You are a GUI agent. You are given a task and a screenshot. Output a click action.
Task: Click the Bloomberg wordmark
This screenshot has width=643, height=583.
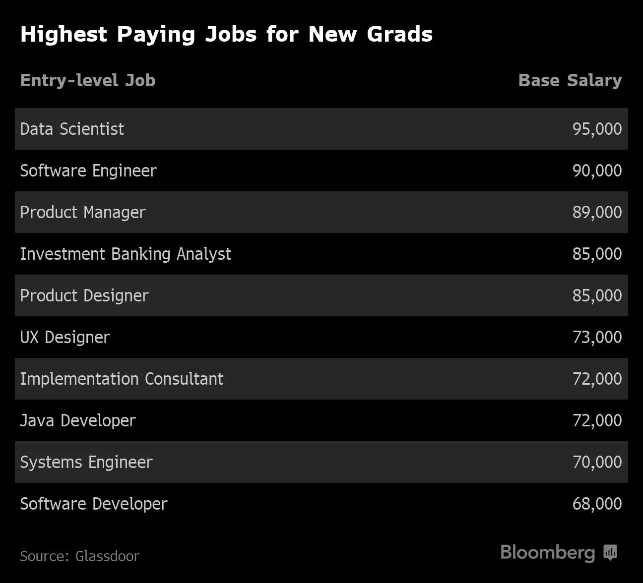547,552
